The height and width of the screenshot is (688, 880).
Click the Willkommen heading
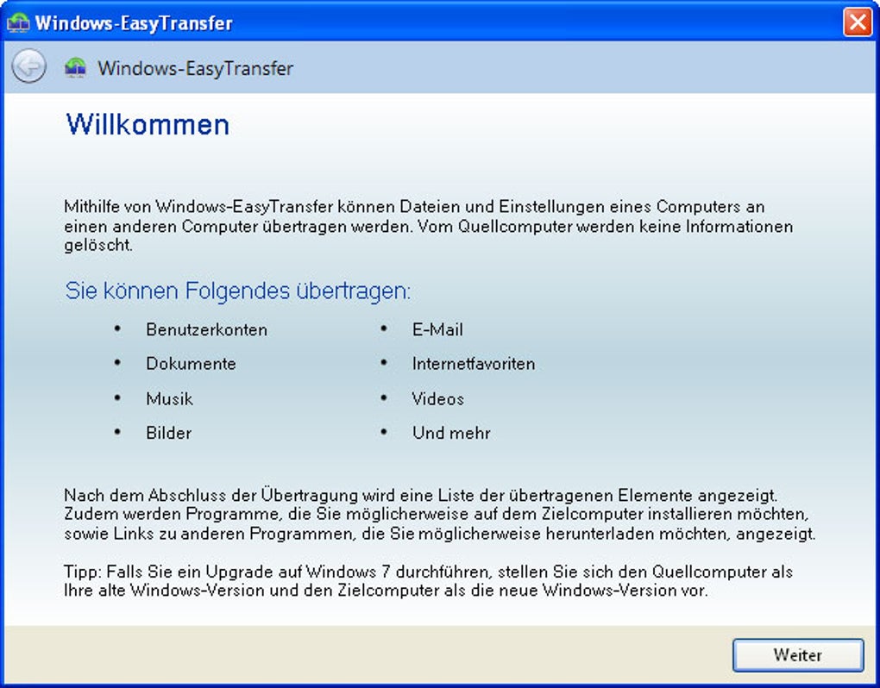[x=148, y=124]
